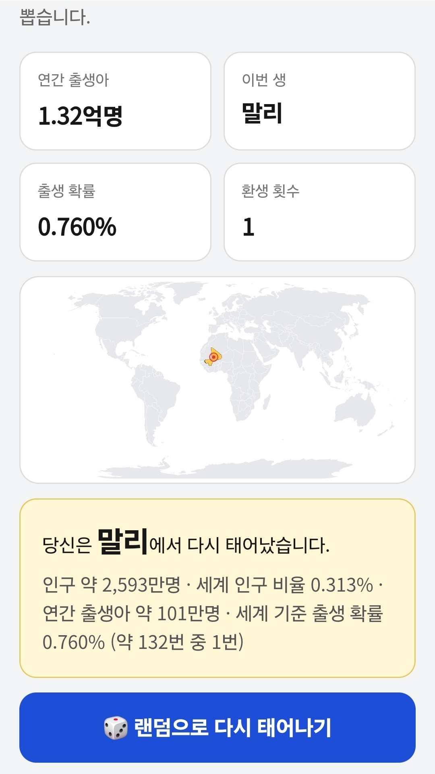Click North America on the world map
This screenshot has width=435, height=774.
[x=121, y=319]
